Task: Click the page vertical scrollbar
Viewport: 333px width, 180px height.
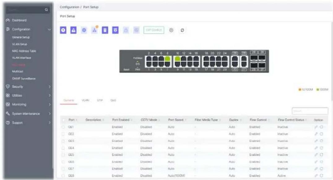Action: pyautogui.click(x=332, y=61)
